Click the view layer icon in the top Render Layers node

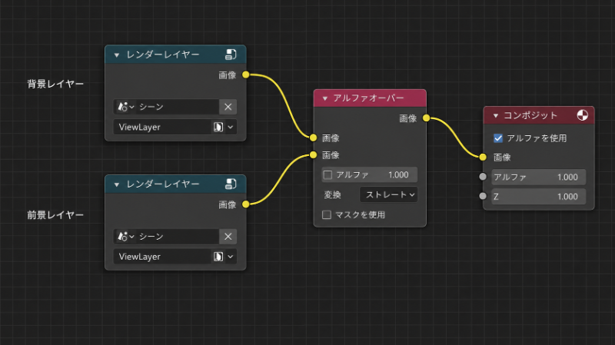218,127
